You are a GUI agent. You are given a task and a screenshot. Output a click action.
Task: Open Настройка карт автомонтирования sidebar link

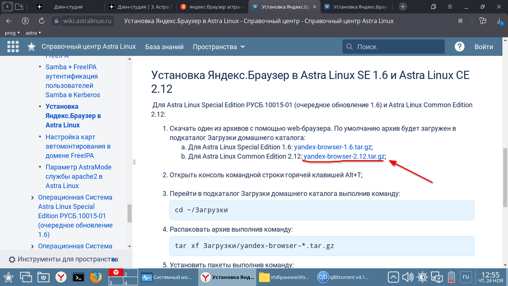point(78,146)
